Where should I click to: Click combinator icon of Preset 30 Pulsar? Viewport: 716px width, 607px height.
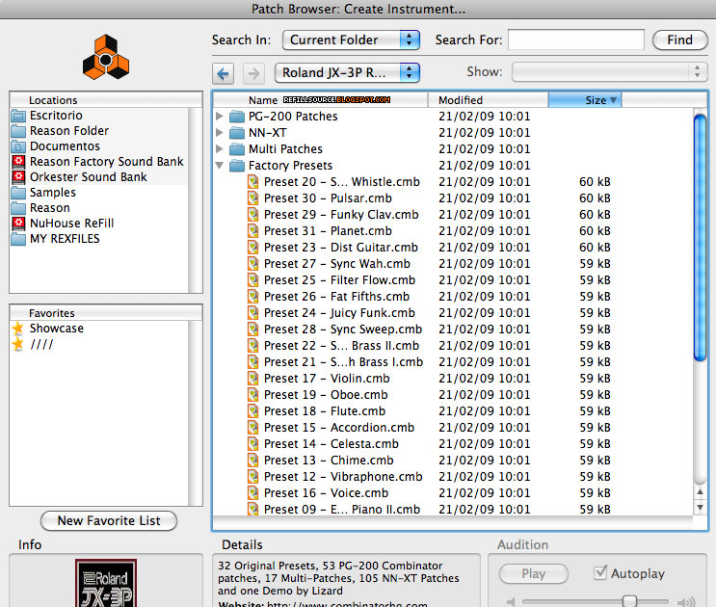click(253, 198)
